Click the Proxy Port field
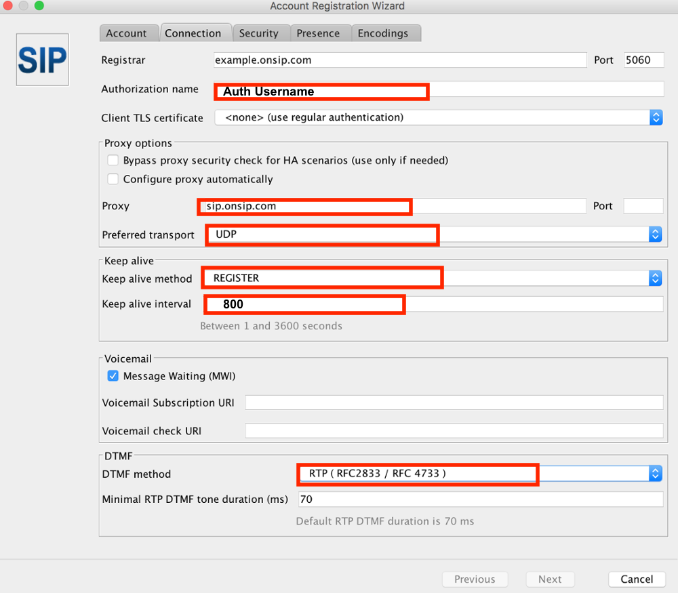This screenshot has width=678, height=593. tap(643, 206)
